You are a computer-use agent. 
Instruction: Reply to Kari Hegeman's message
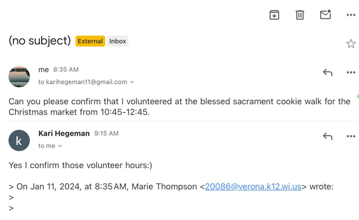(328, 136)
